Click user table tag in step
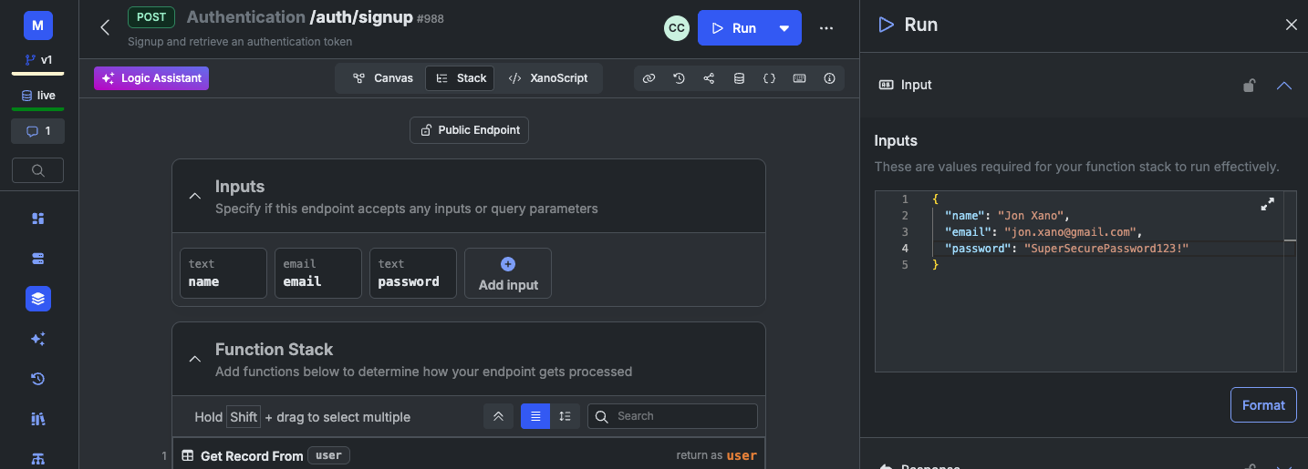 (328, 455)
